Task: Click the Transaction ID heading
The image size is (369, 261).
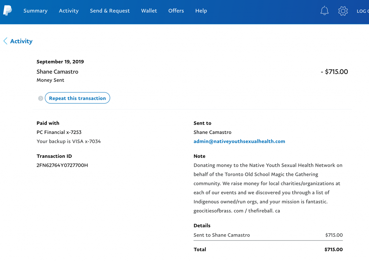Action: (54, 156)
